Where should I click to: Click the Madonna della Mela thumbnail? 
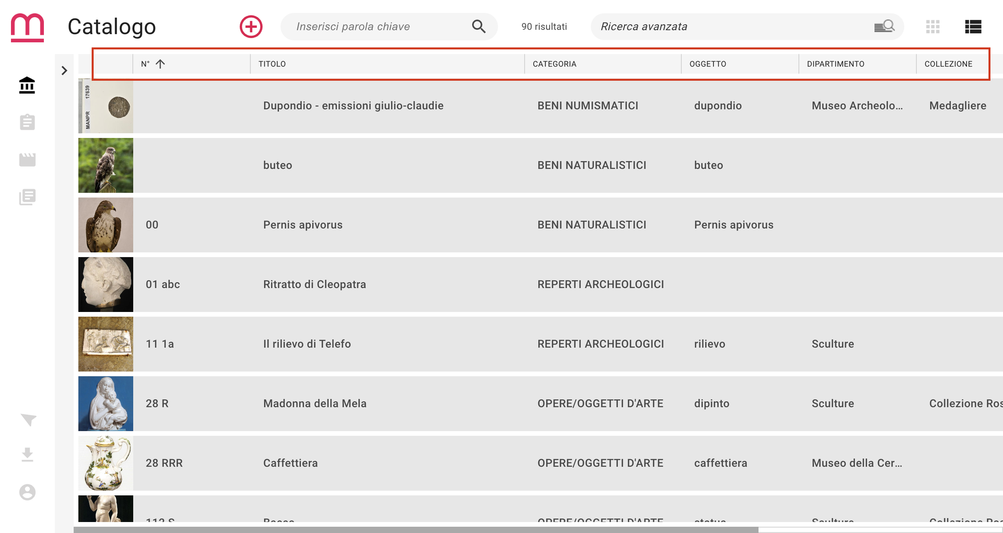click(x=106, y=403)
